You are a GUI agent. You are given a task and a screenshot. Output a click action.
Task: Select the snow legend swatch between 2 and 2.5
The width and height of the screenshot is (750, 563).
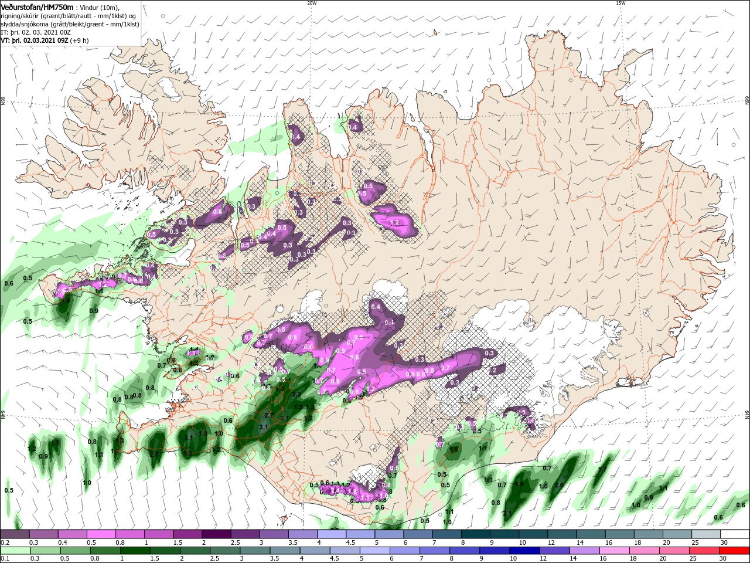coord(216,534)
